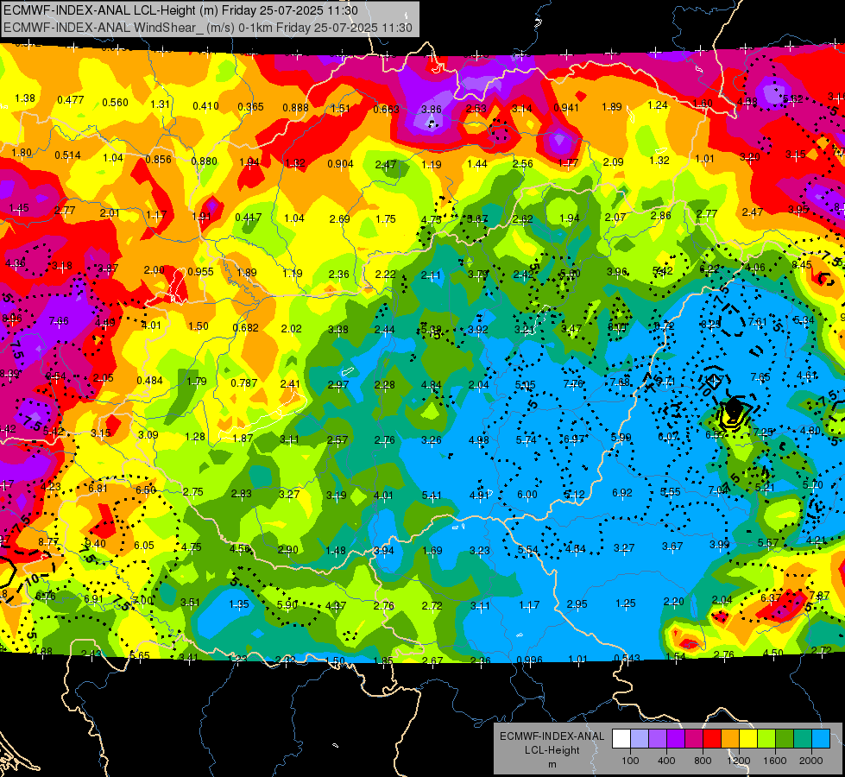Click the white legend color swatch
The image size is (845, 777).
pos(621,739)
